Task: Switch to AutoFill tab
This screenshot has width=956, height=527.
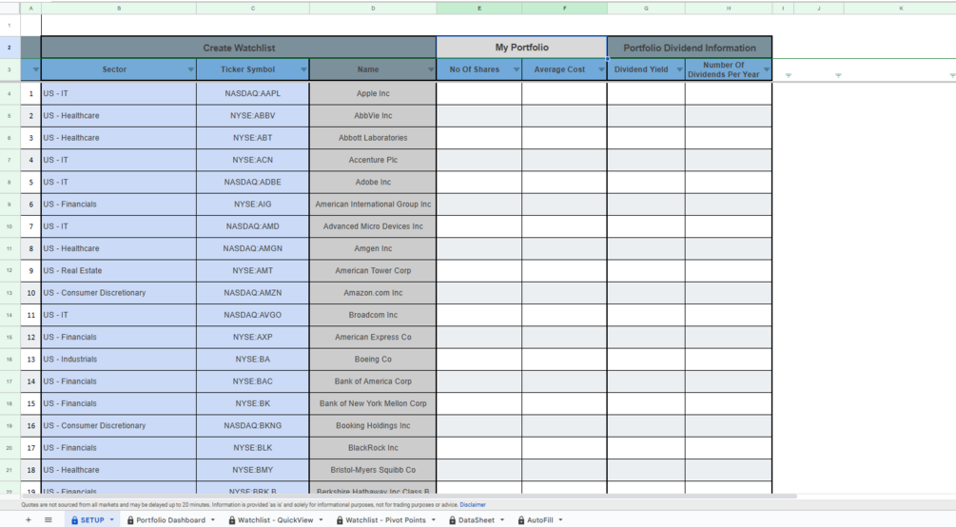Action: click(539, 520)
